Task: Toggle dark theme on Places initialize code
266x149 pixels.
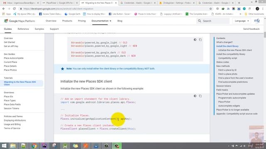Action: [195, 96]
